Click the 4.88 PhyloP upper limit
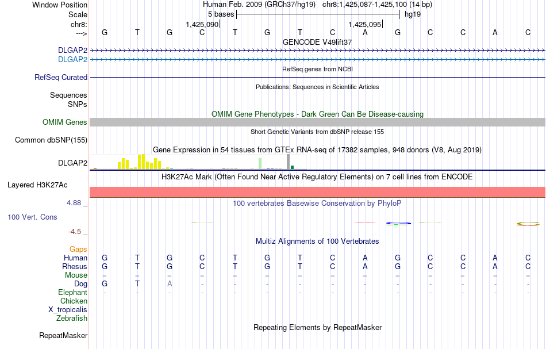The width and height of the screenshot is (546, 349). pos(74,203)
